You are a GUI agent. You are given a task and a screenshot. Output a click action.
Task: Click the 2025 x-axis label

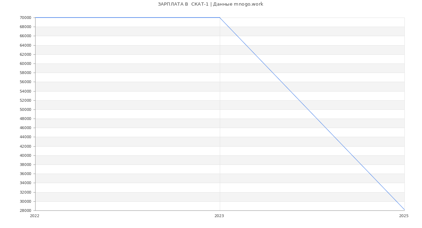[404, 216]
